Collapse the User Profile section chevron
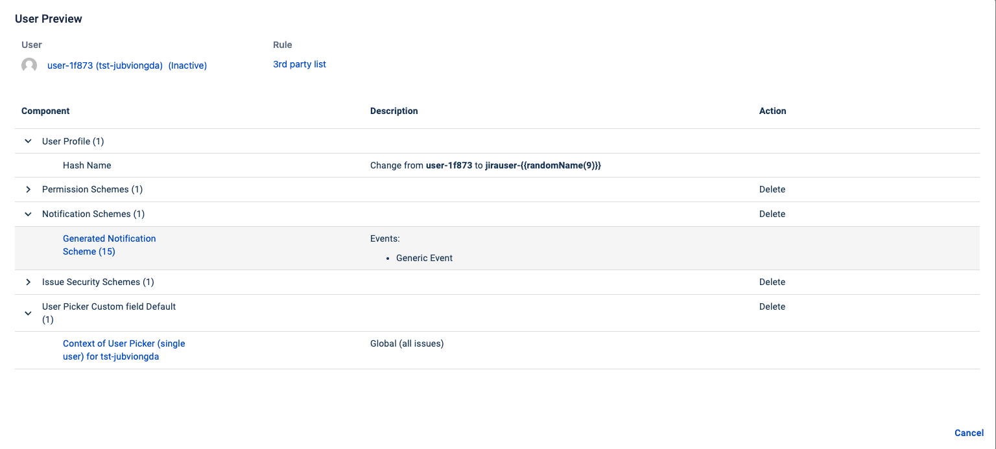The width and height of the screenshot is (996, 449). click(28, 141)
